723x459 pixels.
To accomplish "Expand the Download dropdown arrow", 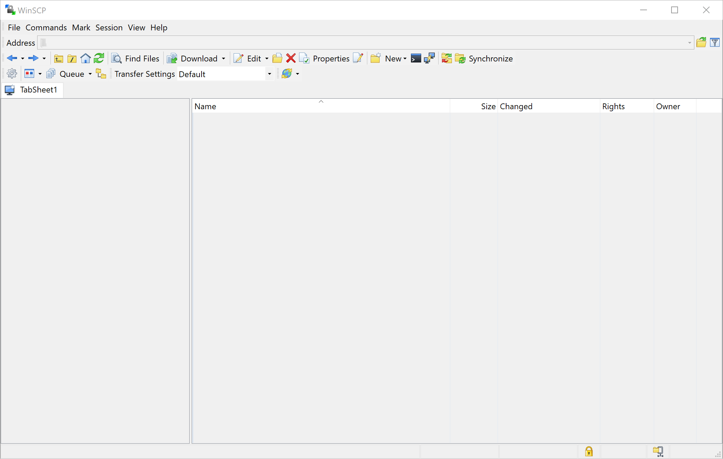I will tap(223, 58).
